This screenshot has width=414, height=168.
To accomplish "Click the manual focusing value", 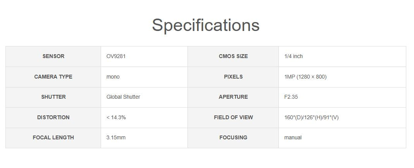I will 293,137.
